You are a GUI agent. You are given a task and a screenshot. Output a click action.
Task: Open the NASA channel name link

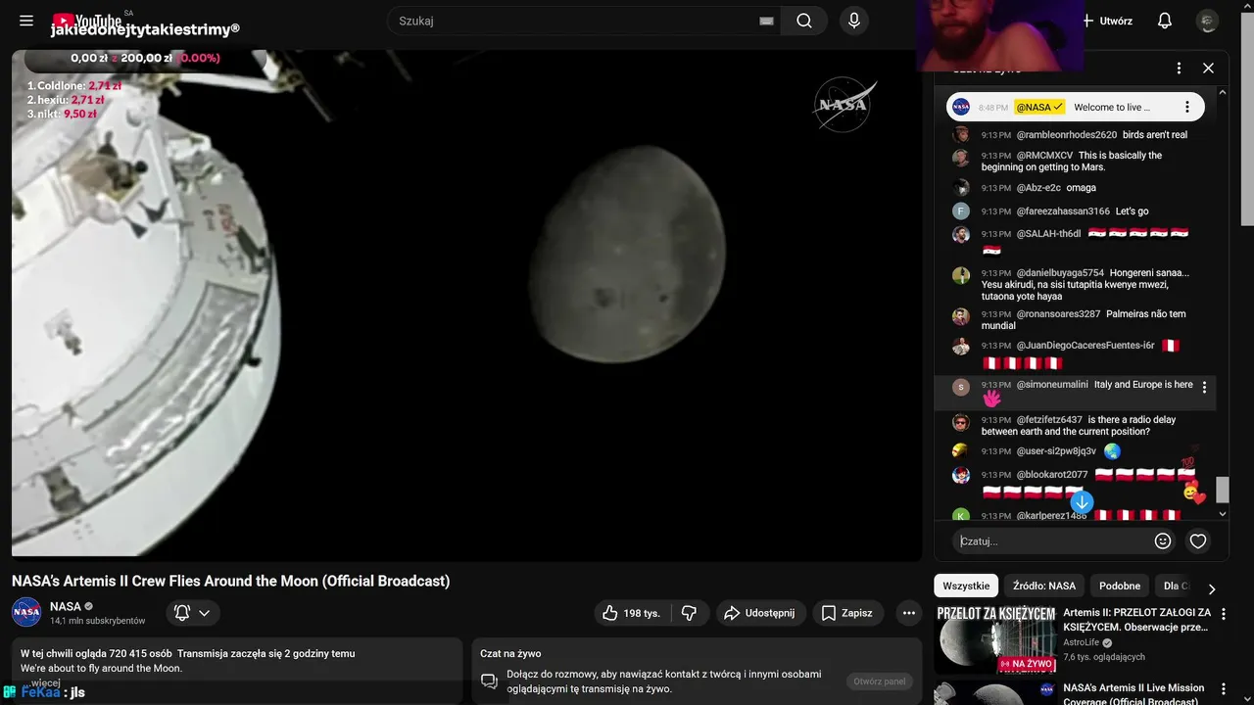pyautogui.click(x=66, y=606)
